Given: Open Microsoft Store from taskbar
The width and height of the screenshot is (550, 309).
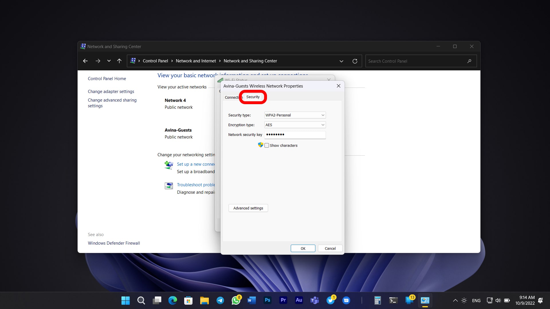Looking at the screenshot, I should point(188,300).
